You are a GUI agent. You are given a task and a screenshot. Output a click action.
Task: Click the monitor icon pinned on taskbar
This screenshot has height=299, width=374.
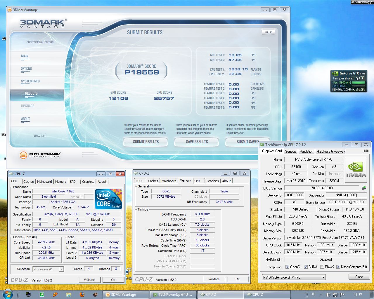pos(28,295)
